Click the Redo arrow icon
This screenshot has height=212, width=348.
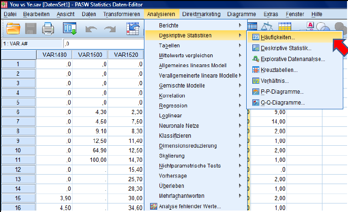click(110, 29)
